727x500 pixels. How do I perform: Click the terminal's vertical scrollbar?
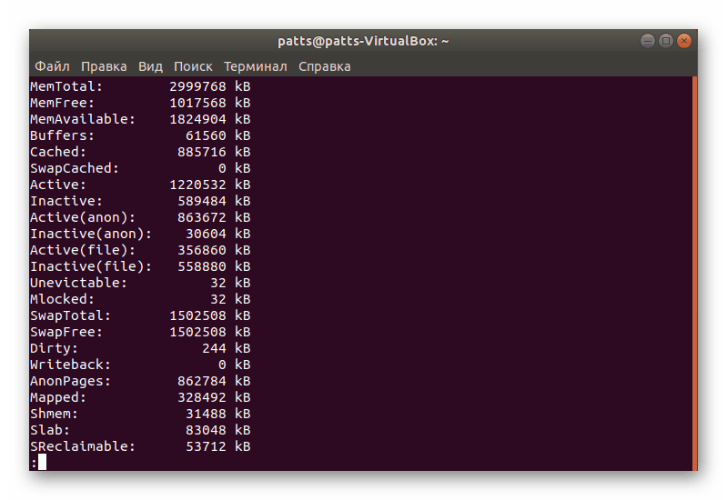[694, 274]
